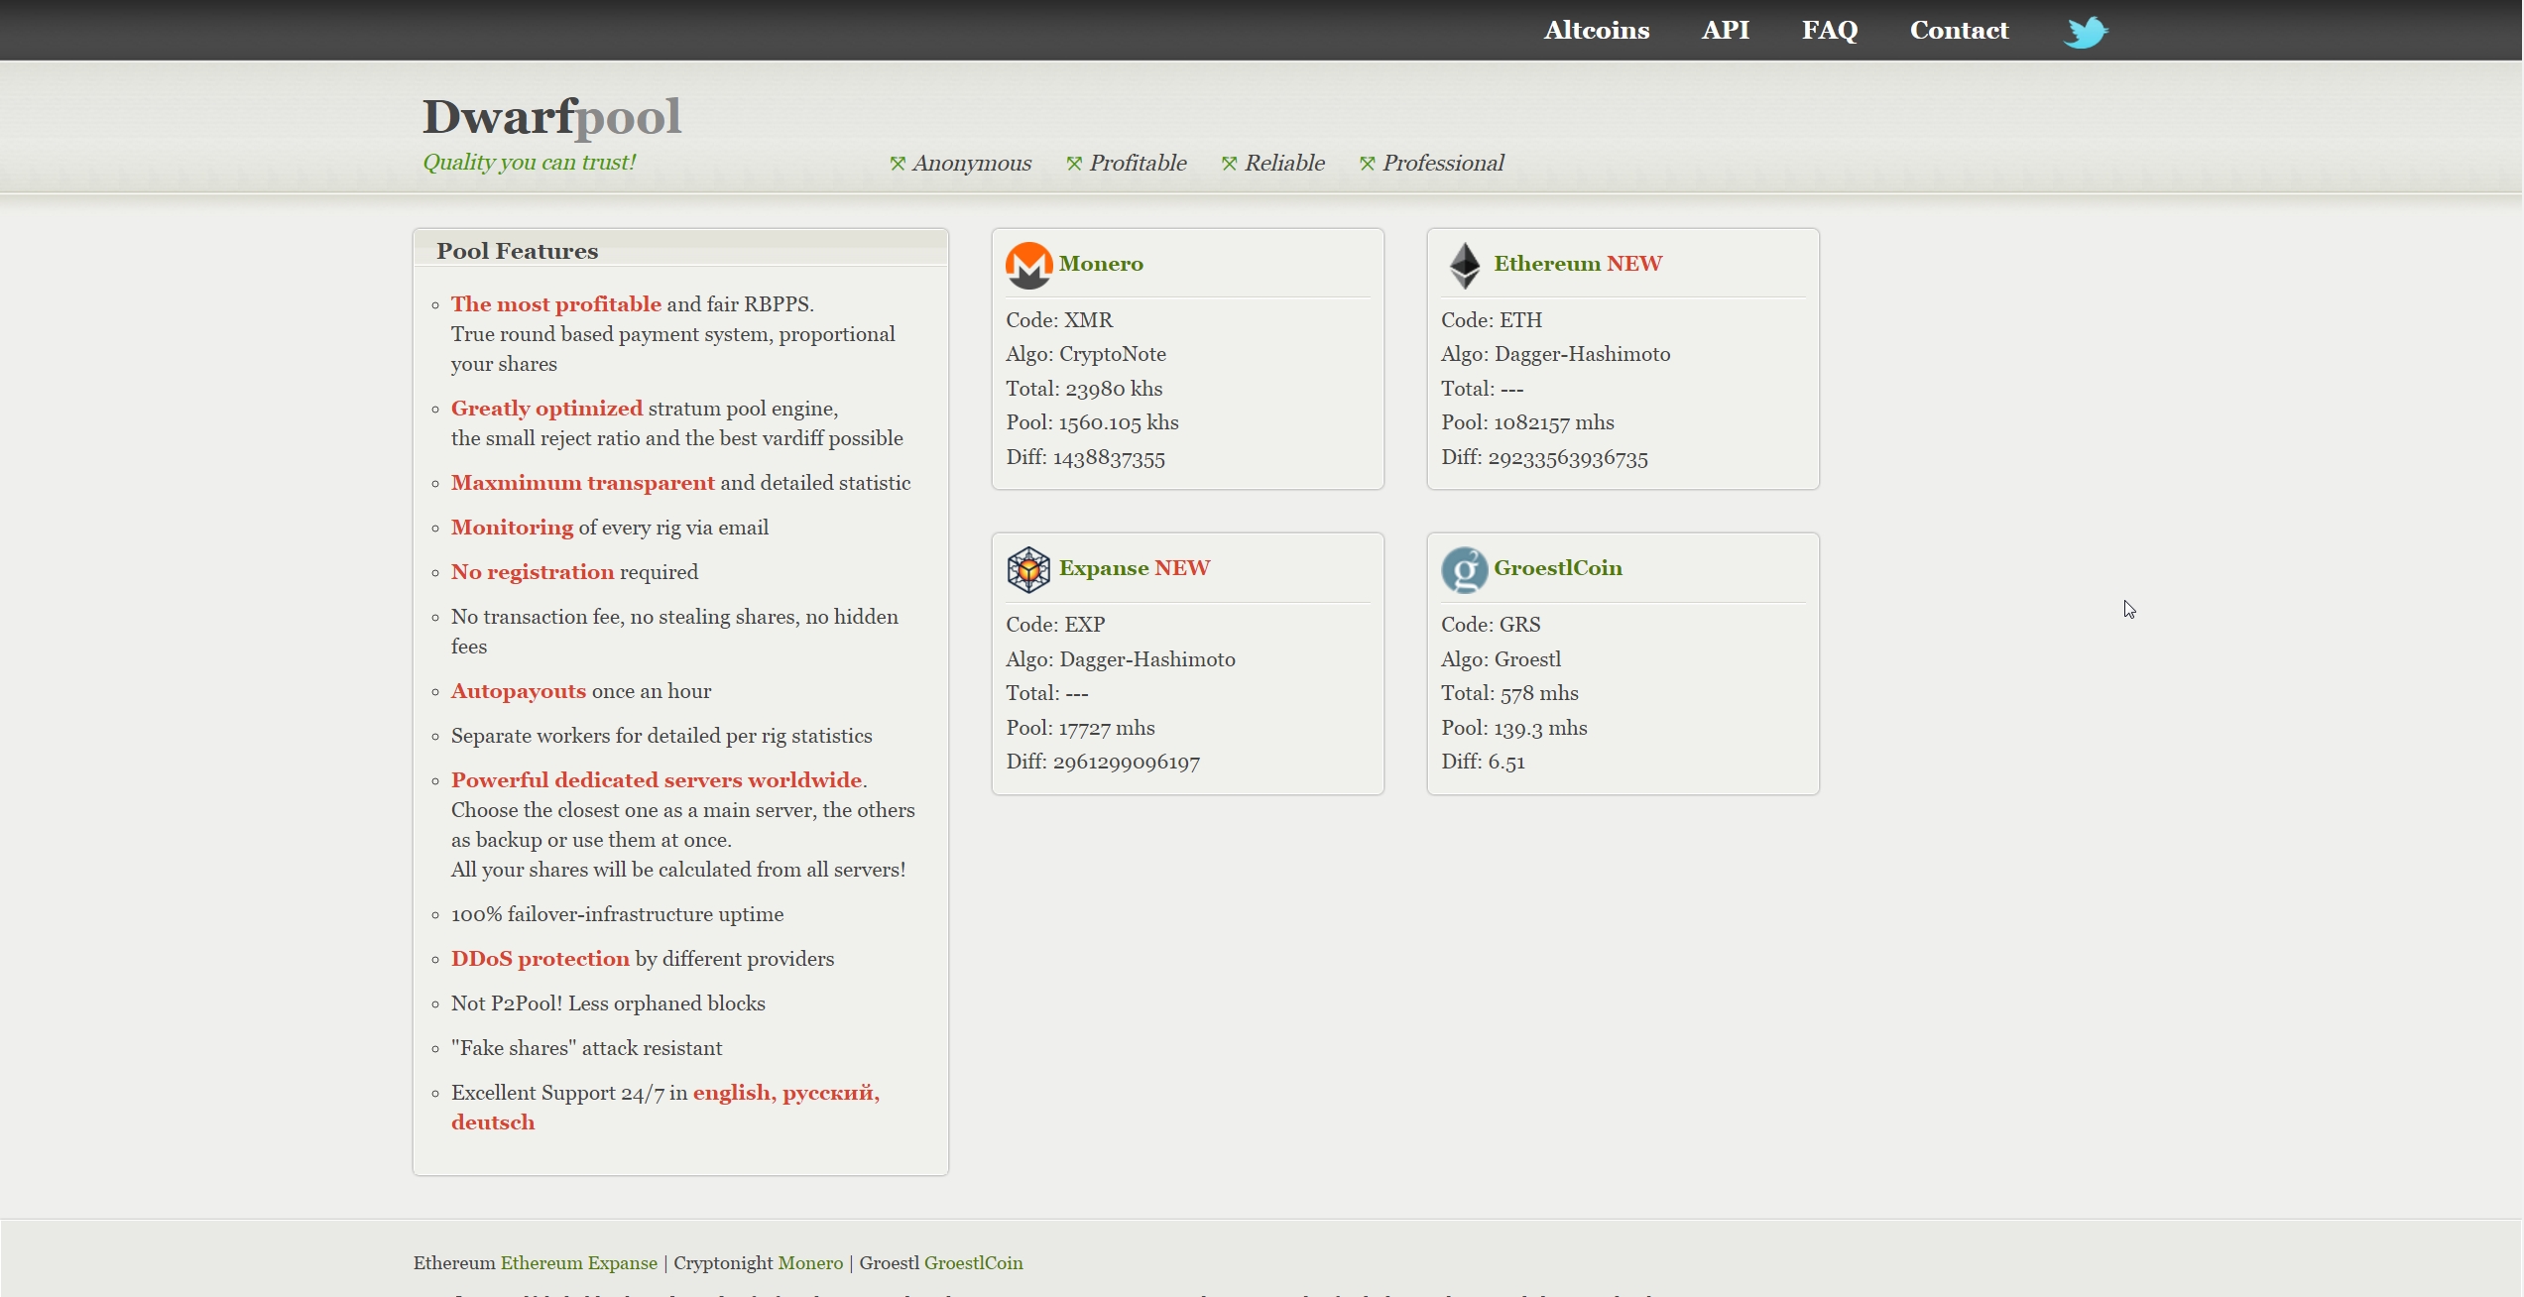
Task: Click footer Monero link
Action: [x=810, y=1263]
